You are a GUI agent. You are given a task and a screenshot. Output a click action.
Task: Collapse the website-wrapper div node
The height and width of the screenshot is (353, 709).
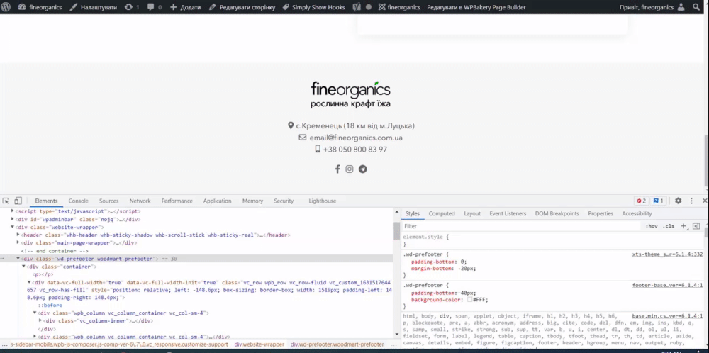(x=13, y=227)
